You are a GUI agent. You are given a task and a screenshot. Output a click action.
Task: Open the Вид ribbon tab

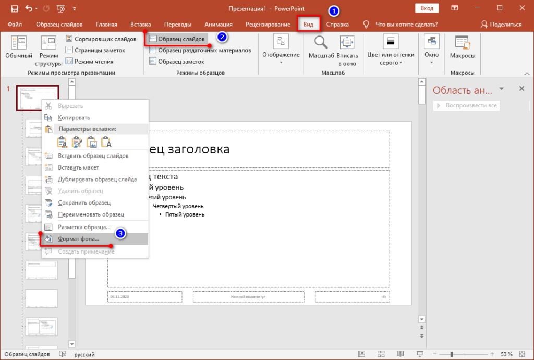click(308, 25)
